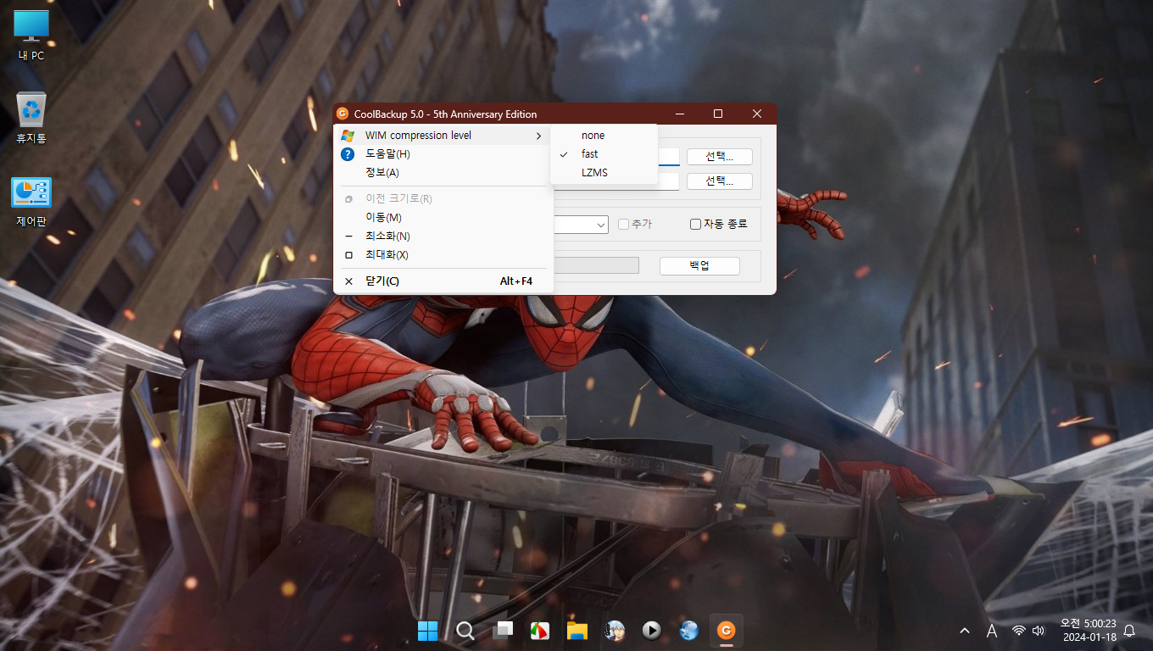This screenshot has width=1153, height=651.
Task: Open File Explorer from the taskbar
Action: 577,631
